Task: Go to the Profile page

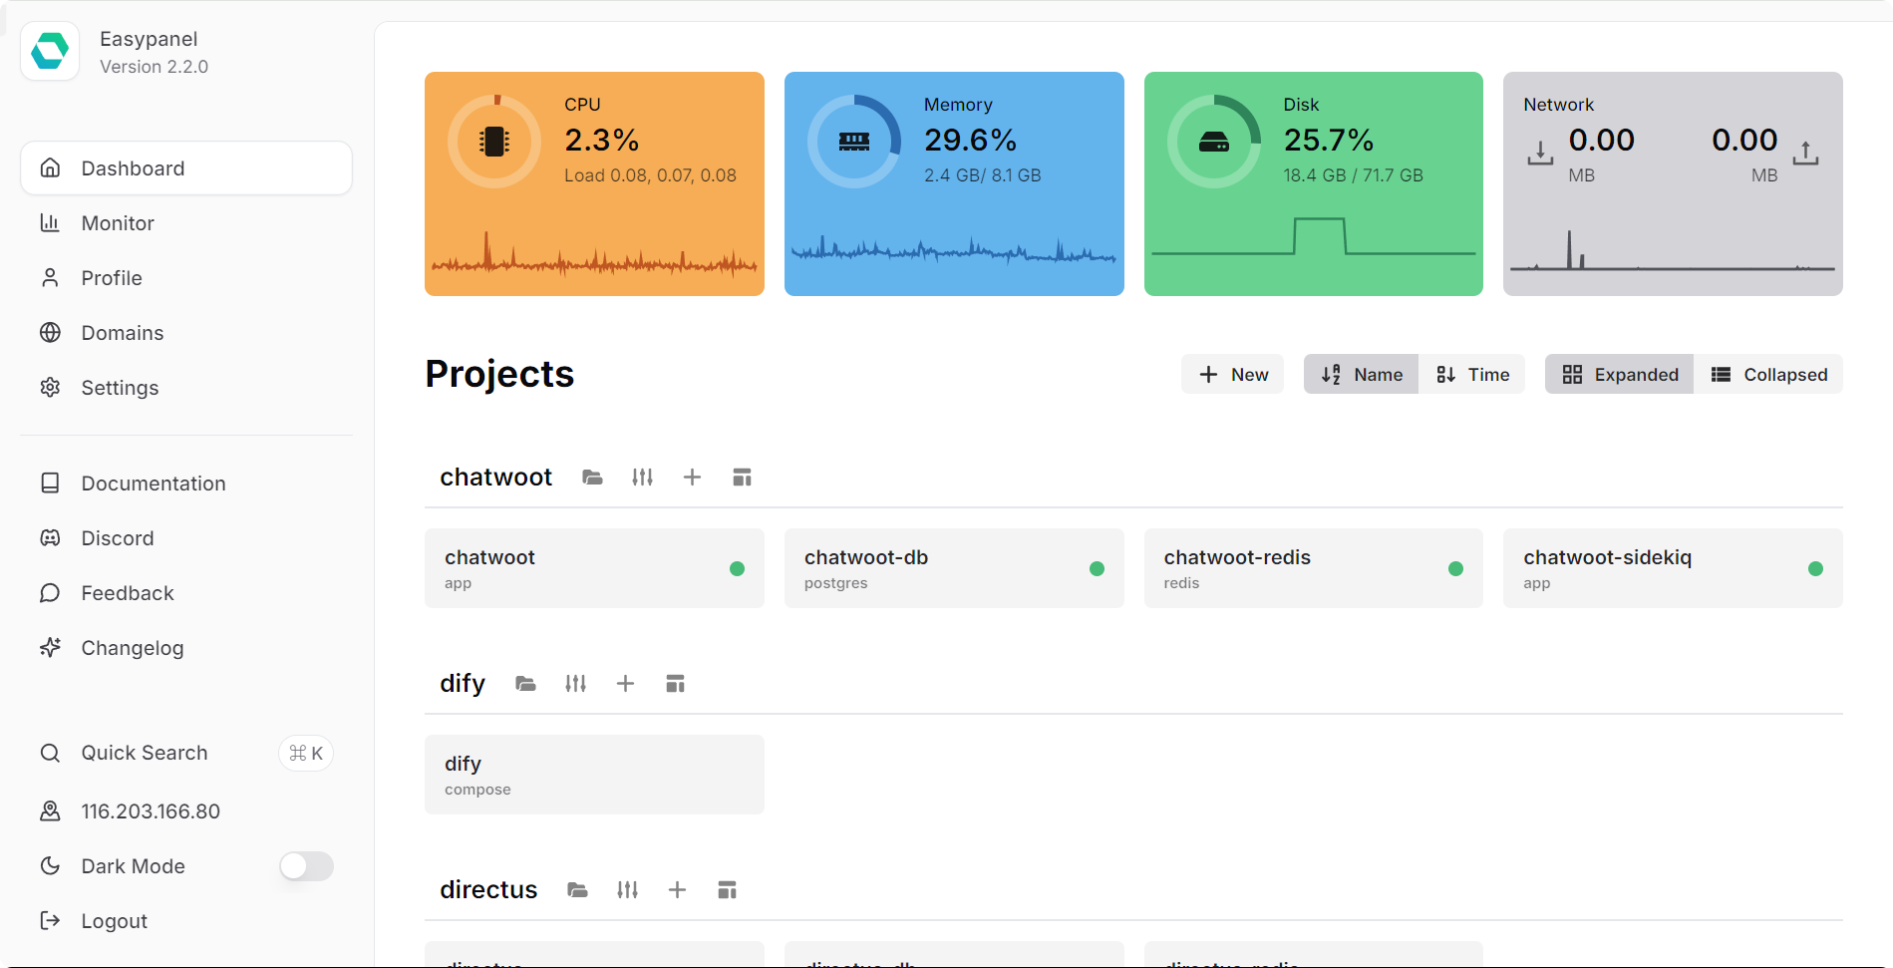Action: point(186,278)
